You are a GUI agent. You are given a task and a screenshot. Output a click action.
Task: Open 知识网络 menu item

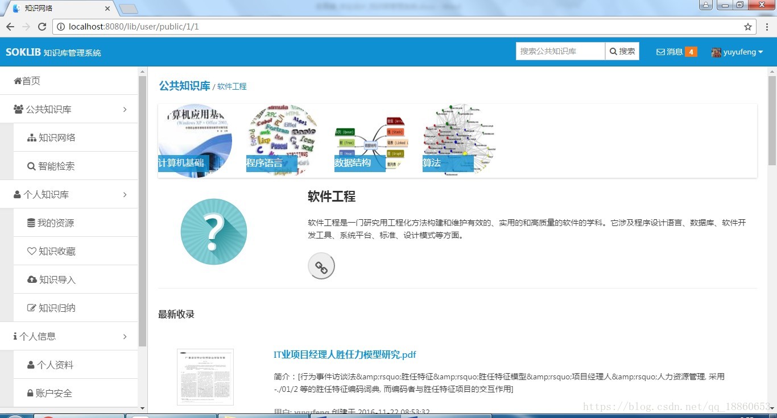point(76,137)
